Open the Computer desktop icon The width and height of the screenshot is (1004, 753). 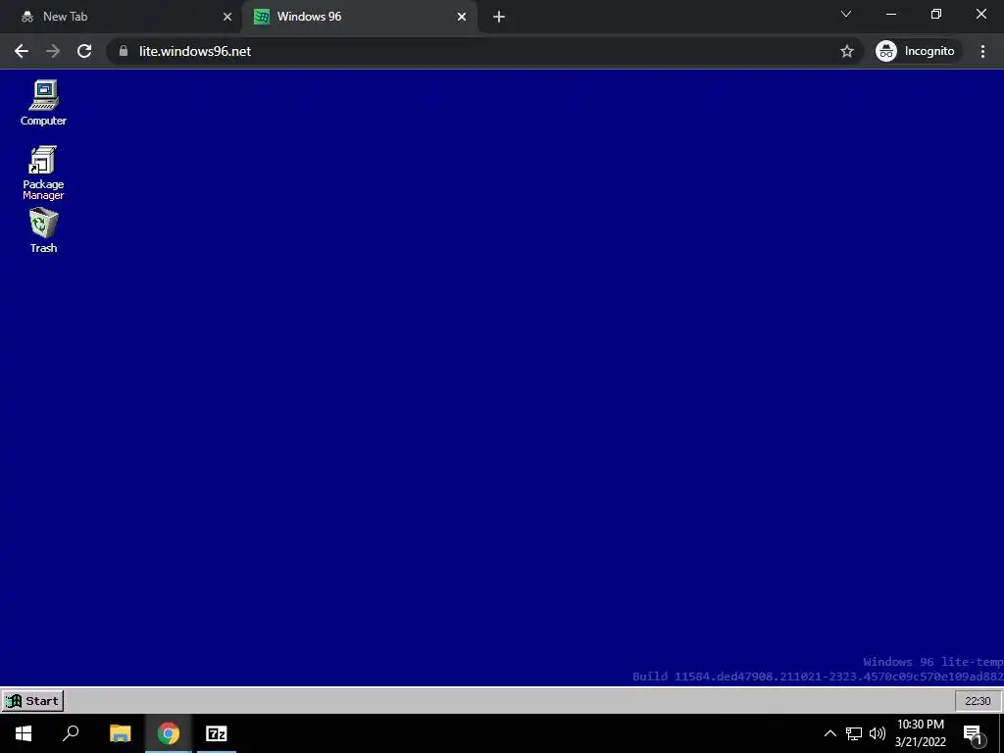(43, 102)
